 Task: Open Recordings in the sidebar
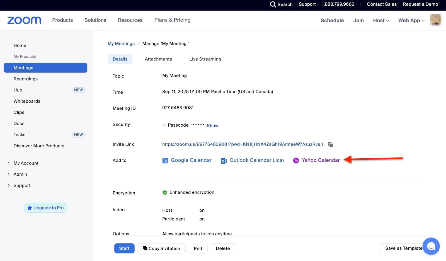(x=26, y=79)
